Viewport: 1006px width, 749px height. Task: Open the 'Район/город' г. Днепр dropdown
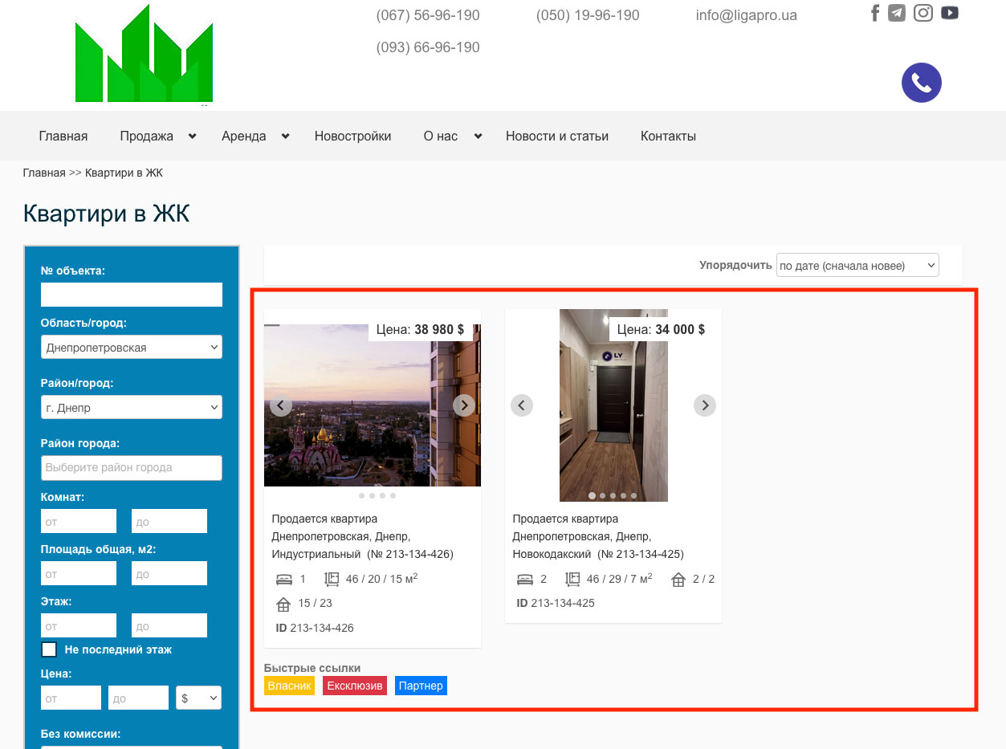[x=132, y=408]
